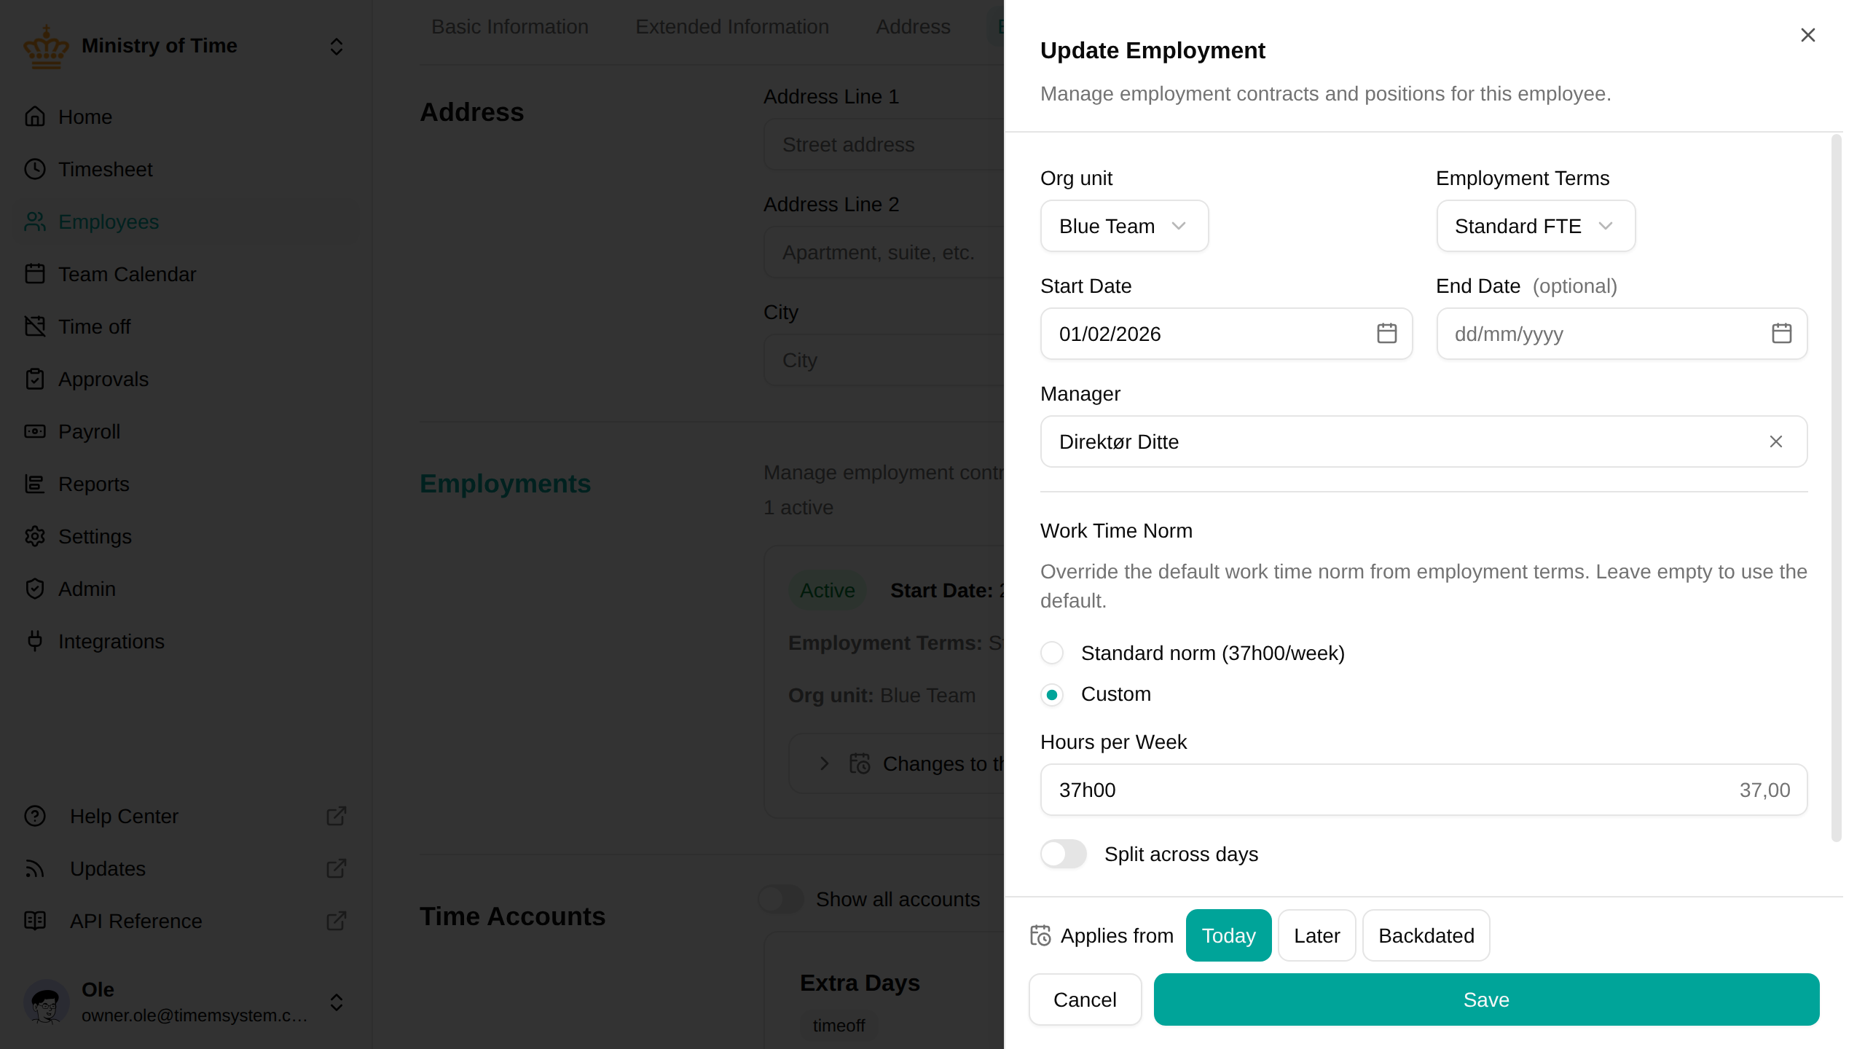The image size is (1865, 1049).
Task: Click Help Center external link icon
Action: click(x=336, y=816)
